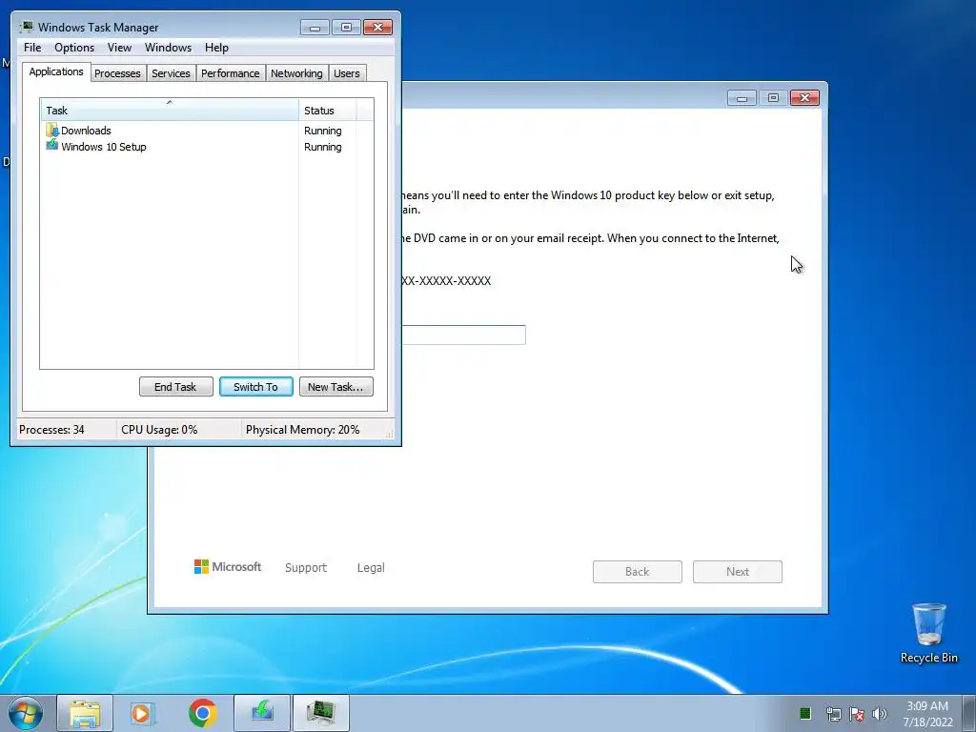Click the Back button in Windows 10 Setup
The image size is (976, 732).
point(638,572)
